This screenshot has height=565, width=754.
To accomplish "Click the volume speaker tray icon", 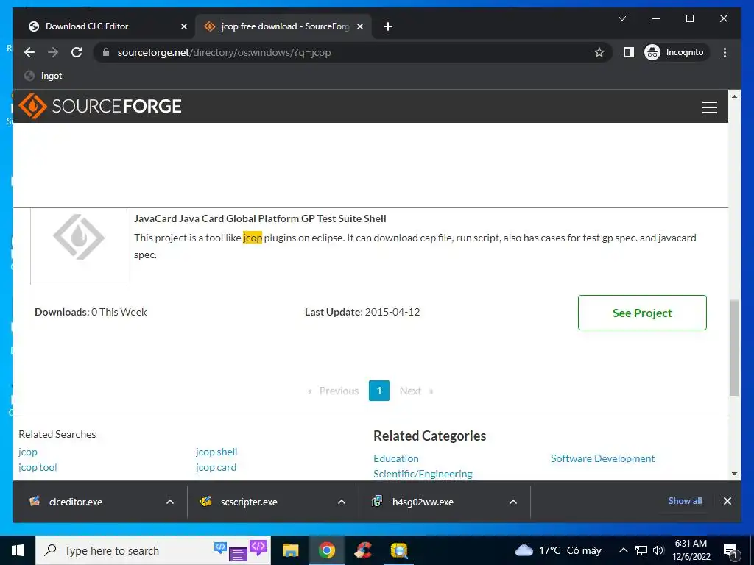I will point(658,550).
